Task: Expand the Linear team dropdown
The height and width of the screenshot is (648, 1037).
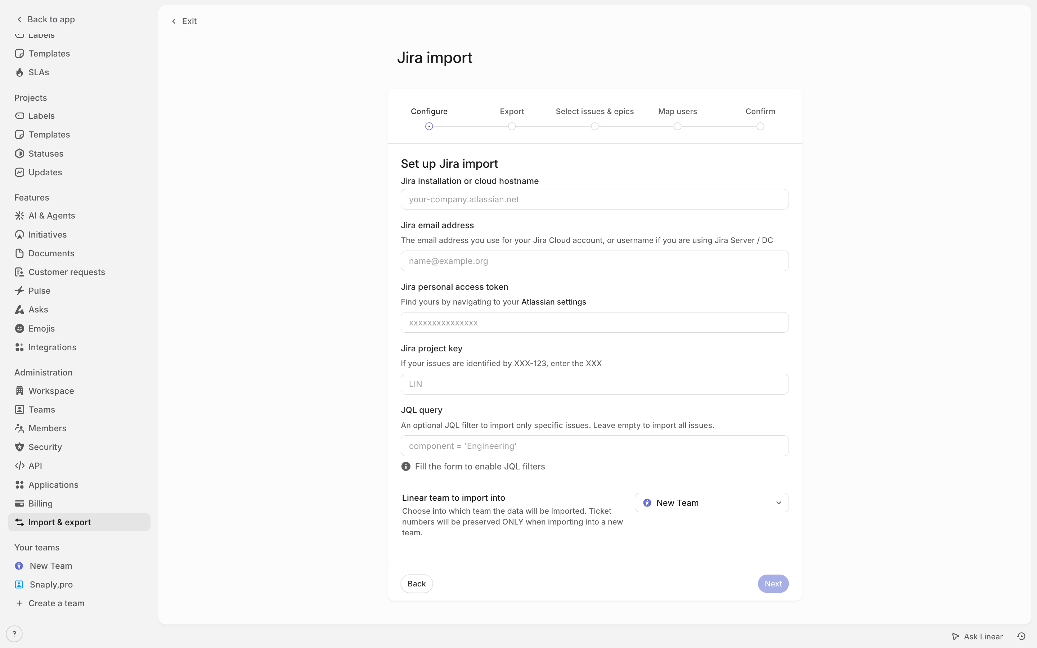Action: coord(711,503)
